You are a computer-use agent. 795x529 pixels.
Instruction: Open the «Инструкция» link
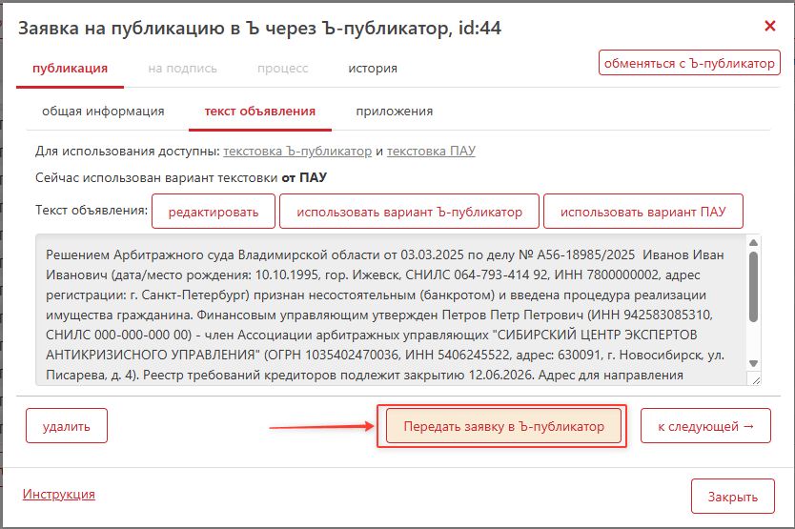pos(58,495)
